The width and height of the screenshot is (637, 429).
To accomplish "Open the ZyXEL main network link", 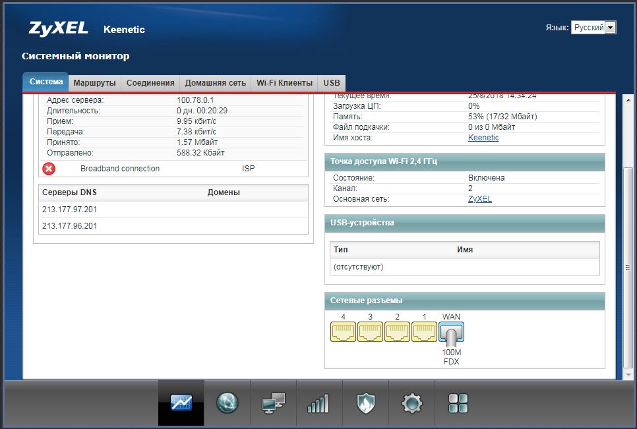I will point(480,199).
